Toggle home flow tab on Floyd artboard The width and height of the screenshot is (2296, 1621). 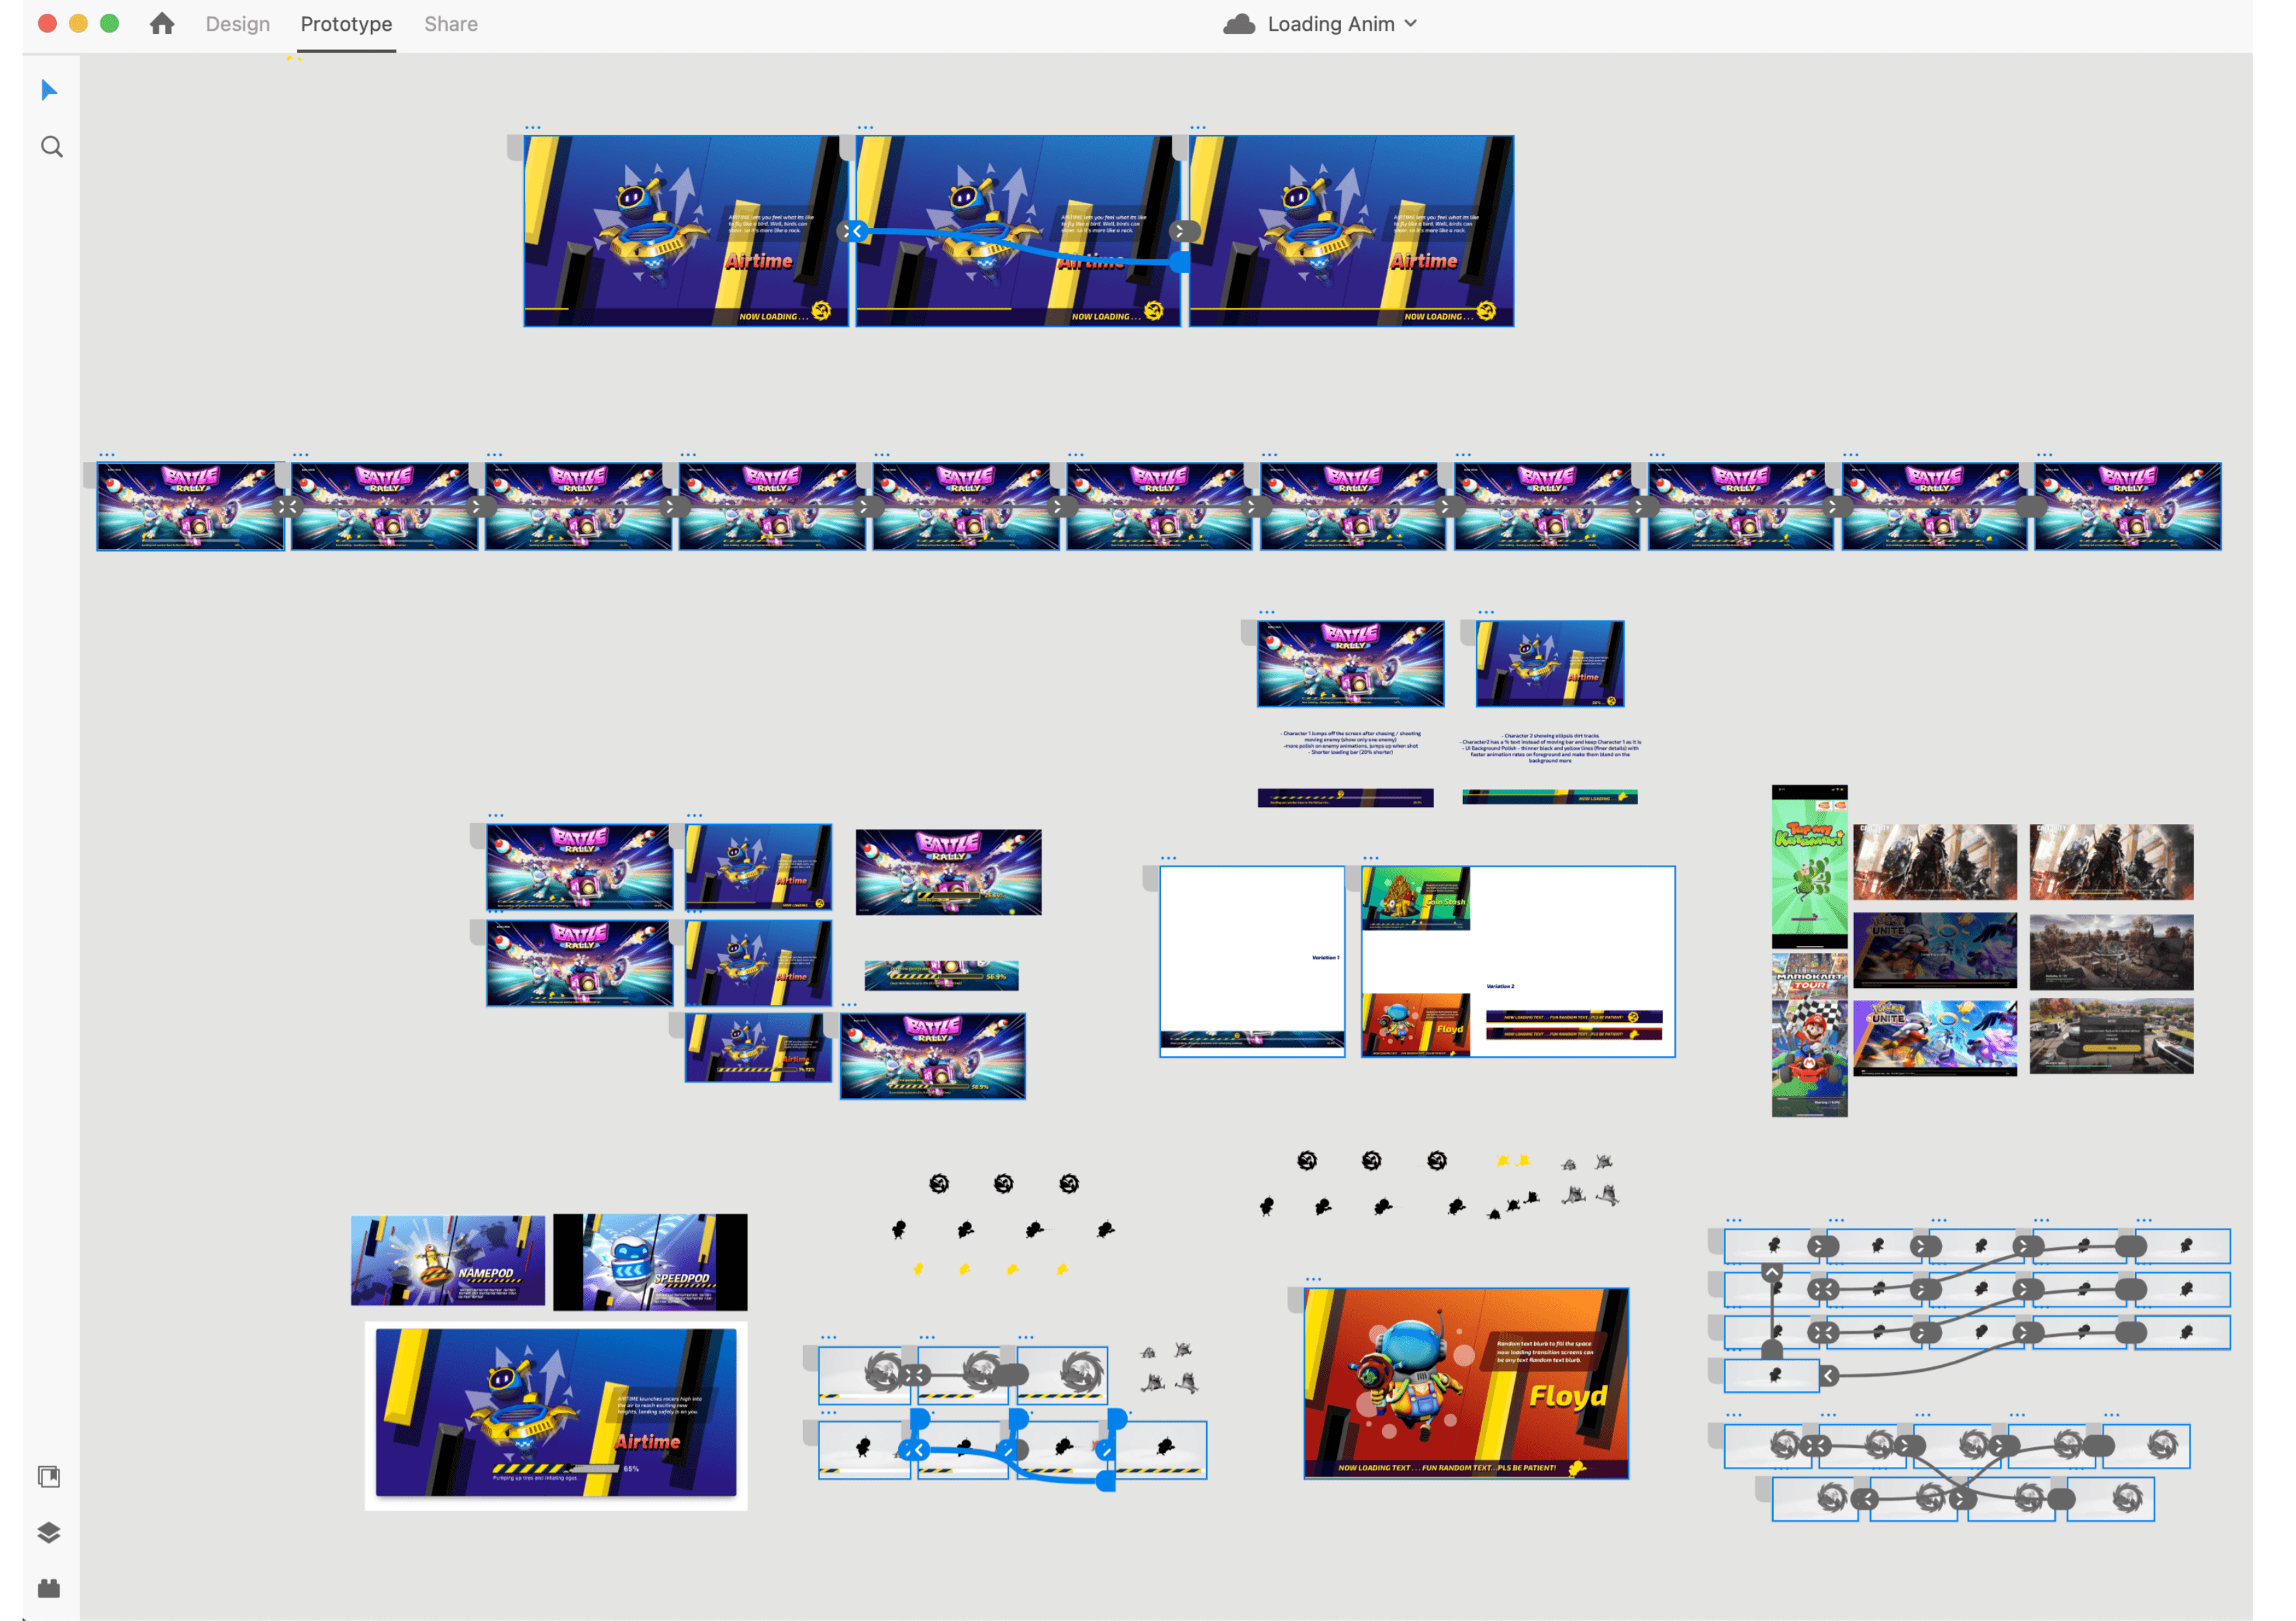coord(1295,1300)
